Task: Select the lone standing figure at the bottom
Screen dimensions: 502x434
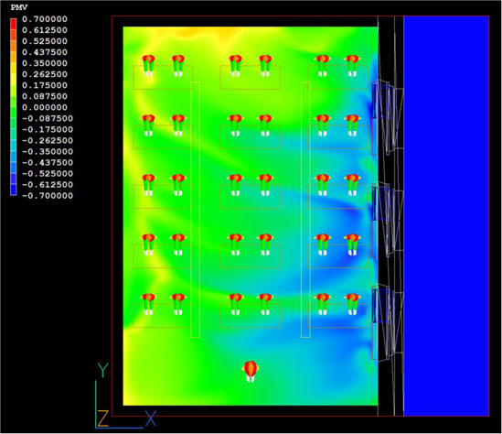Action: [251, 372]
